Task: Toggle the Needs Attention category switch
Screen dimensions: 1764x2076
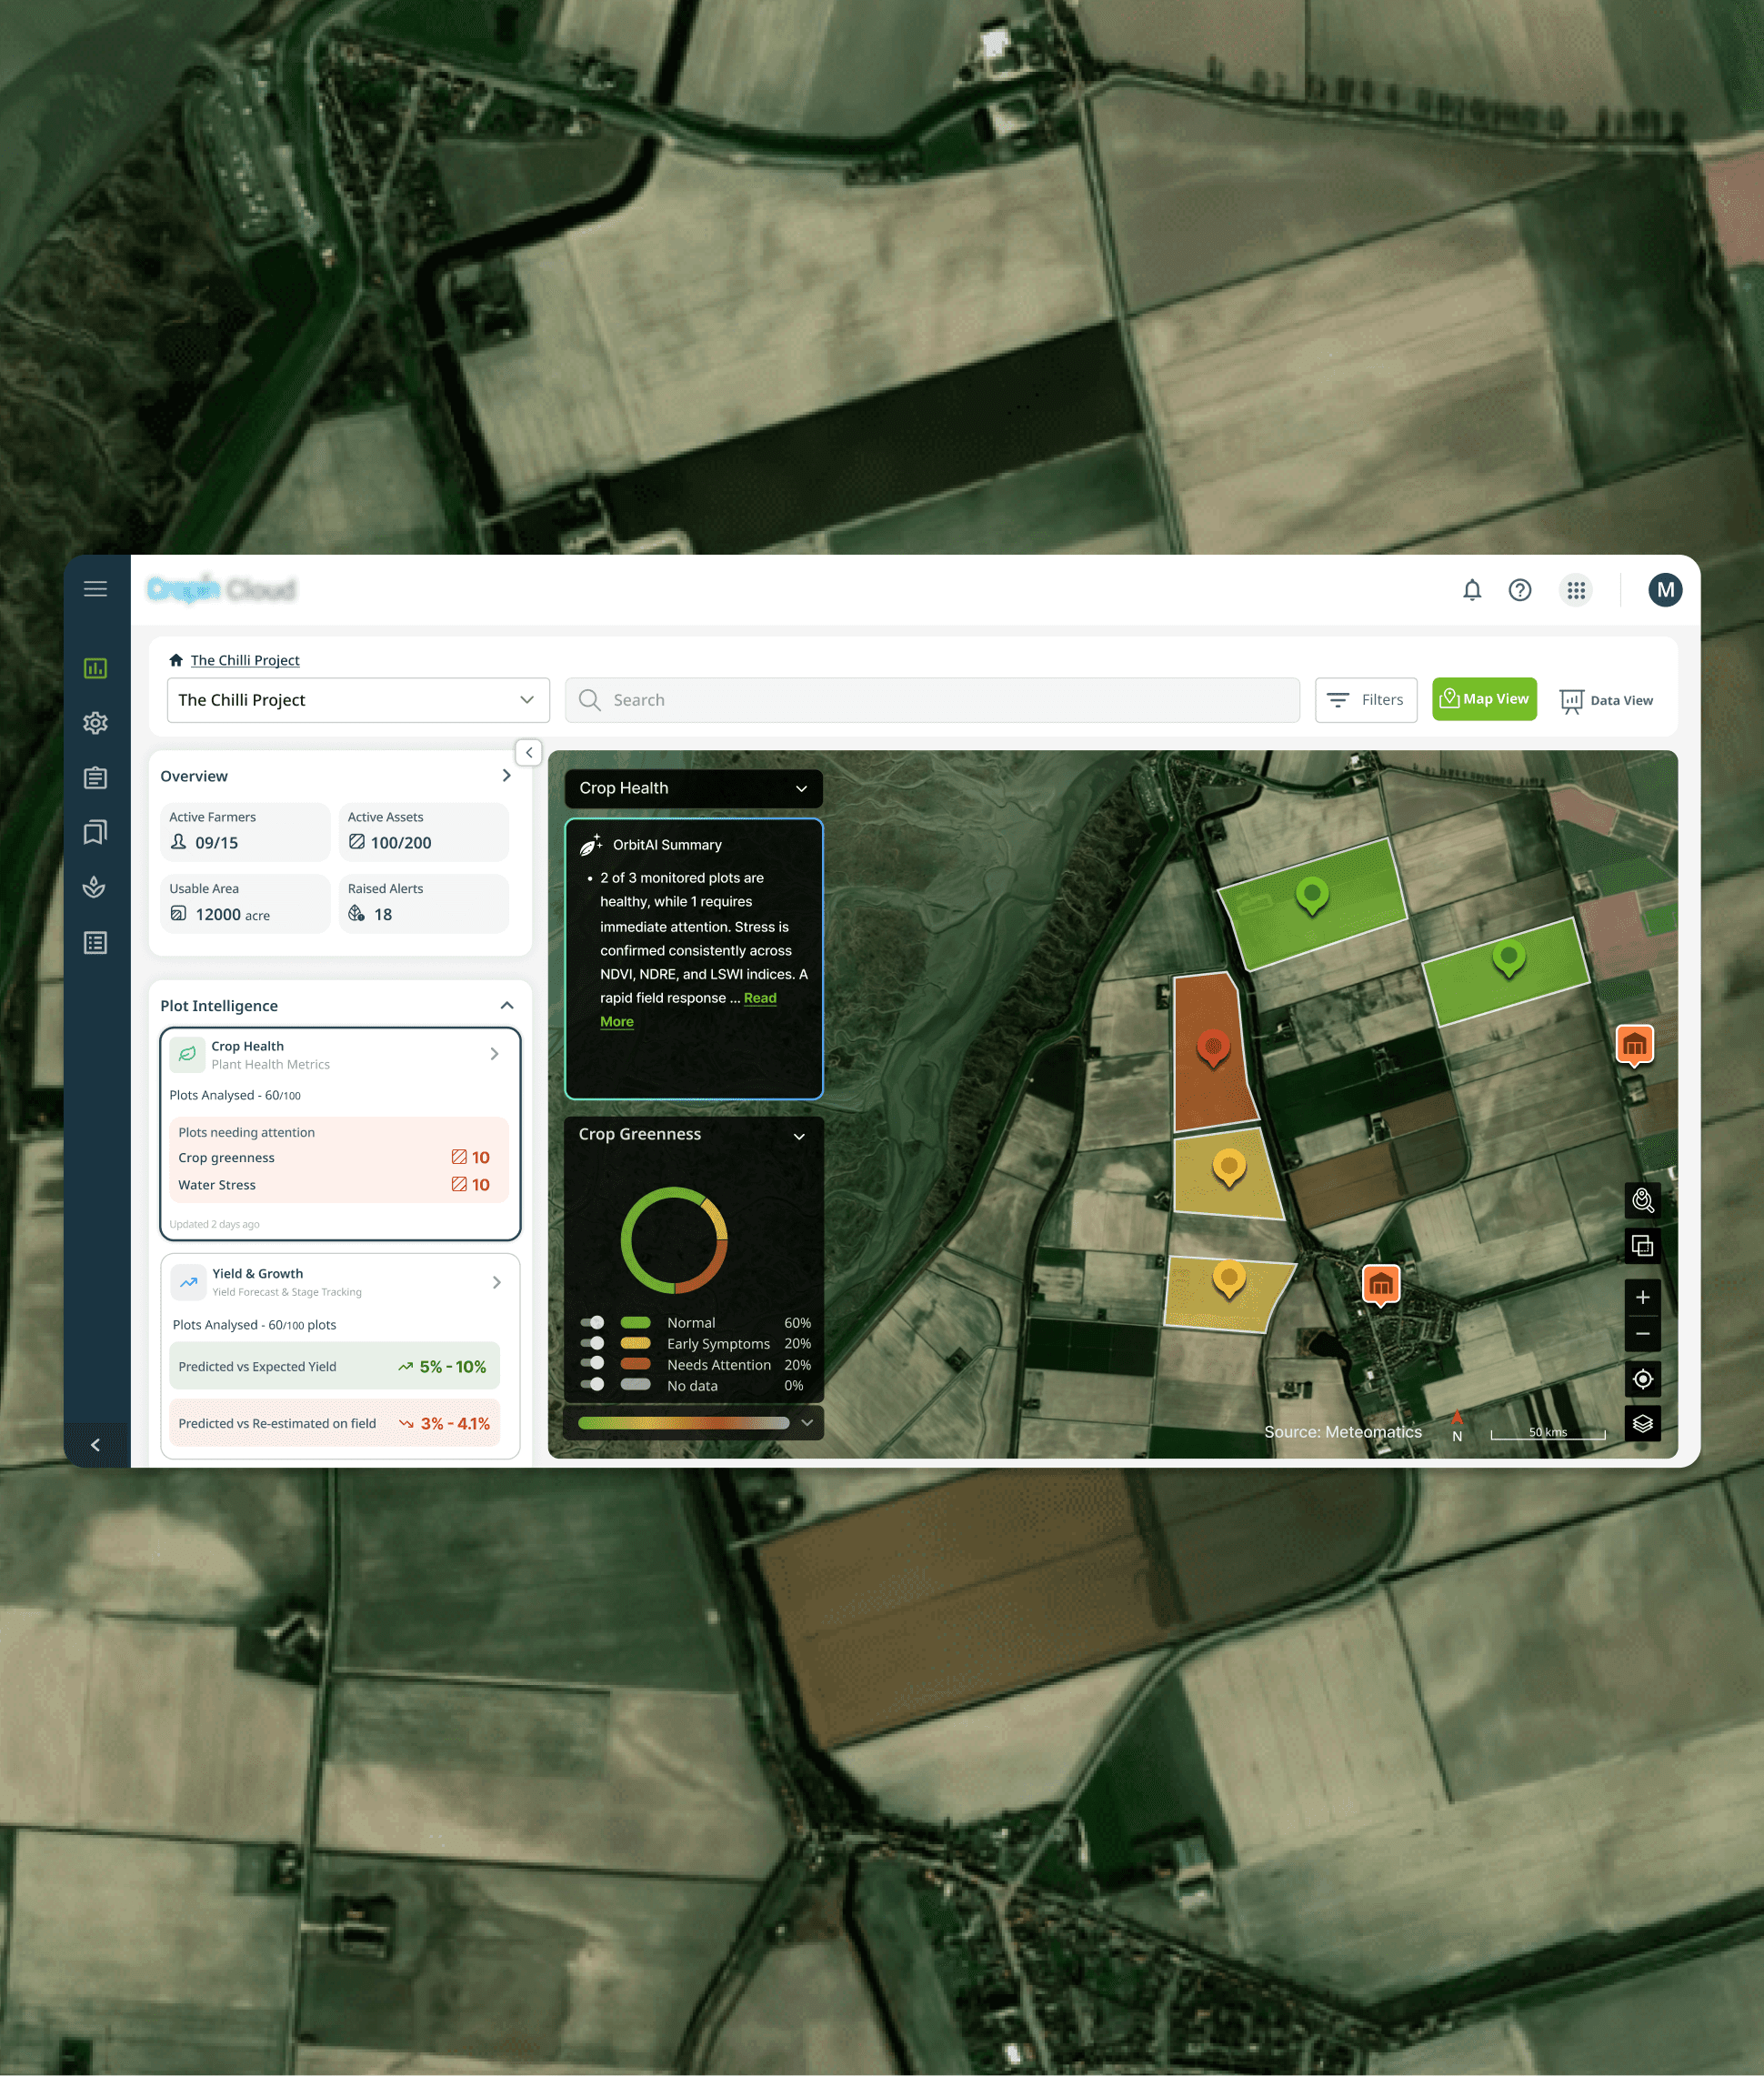Action: point(592,1363)
